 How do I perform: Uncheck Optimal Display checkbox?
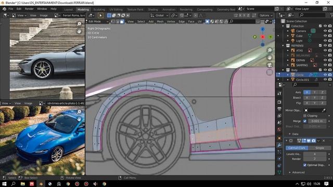point(305,165)
